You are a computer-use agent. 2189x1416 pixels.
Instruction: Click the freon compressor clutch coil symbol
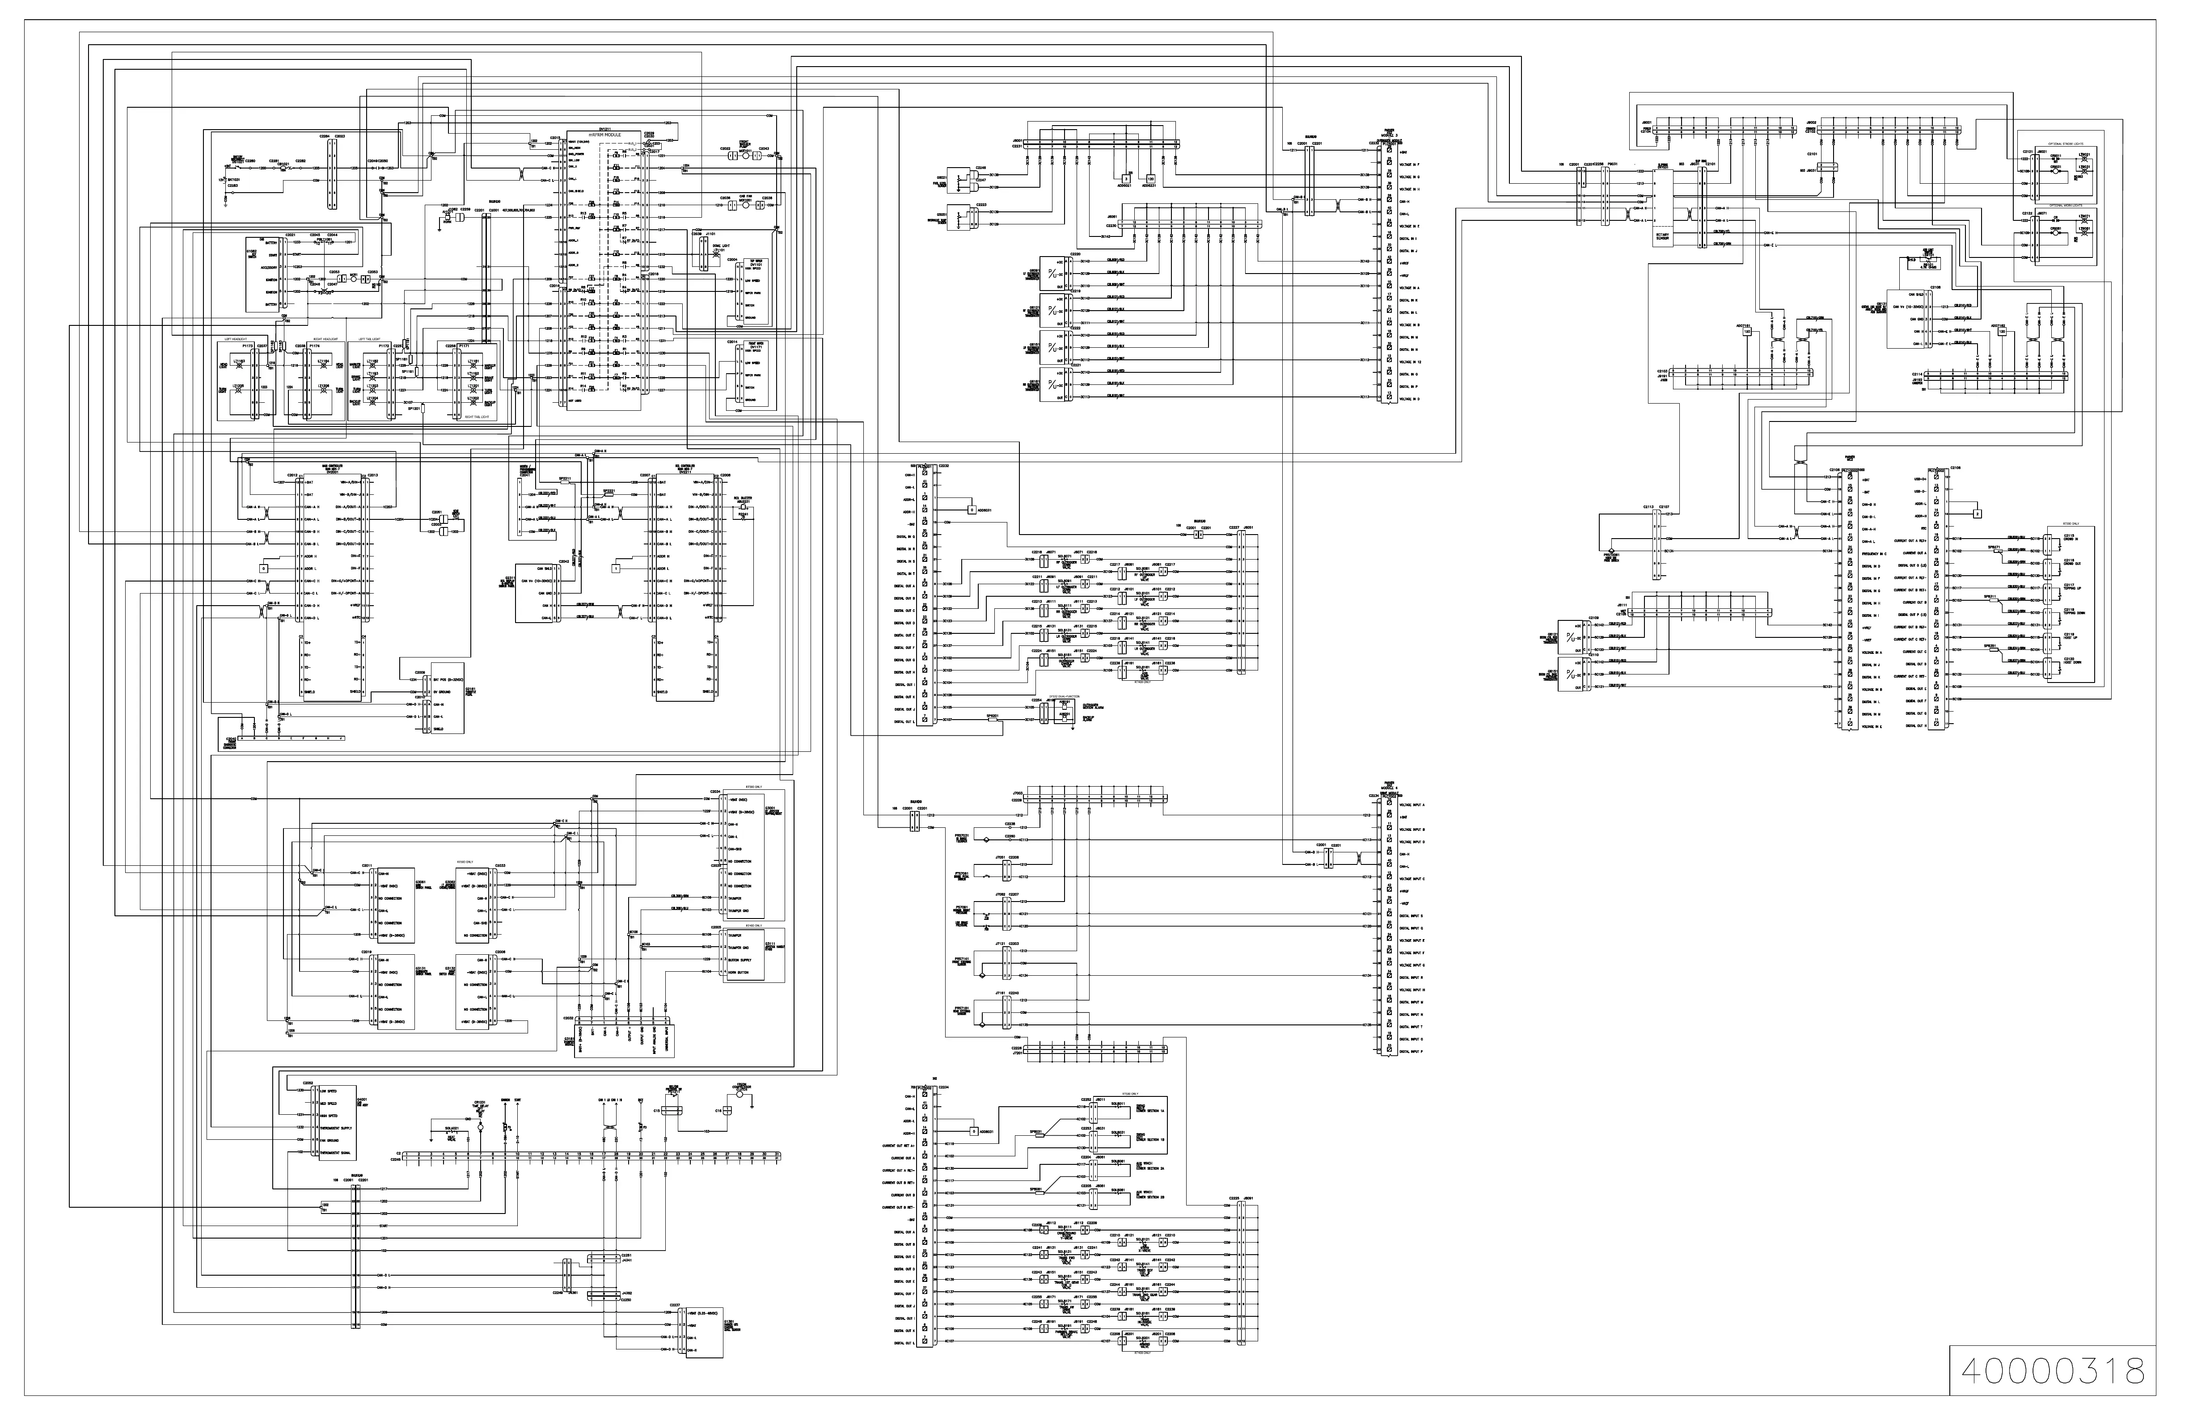click(x=739, y=1094)
